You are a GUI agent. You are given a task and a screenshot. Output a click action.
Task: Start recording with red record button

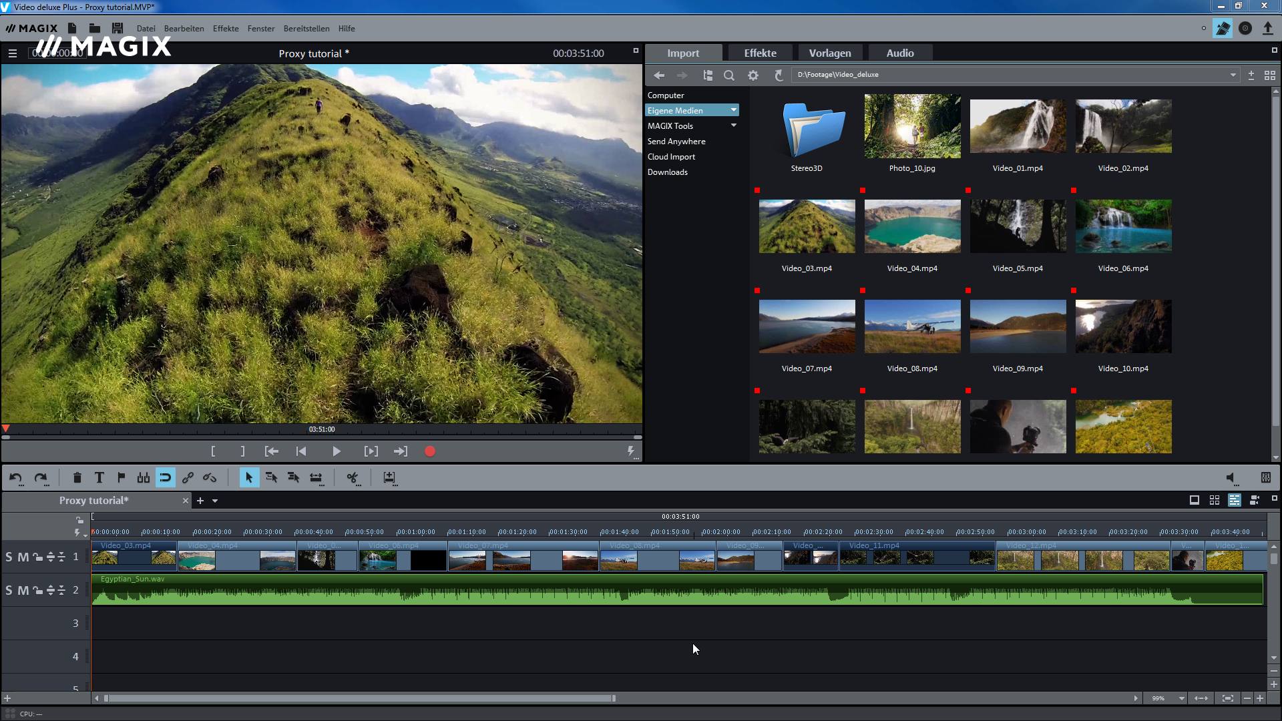point(430,452)
